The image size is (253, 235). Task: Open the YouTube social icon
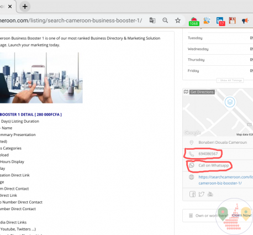point(210,194)
